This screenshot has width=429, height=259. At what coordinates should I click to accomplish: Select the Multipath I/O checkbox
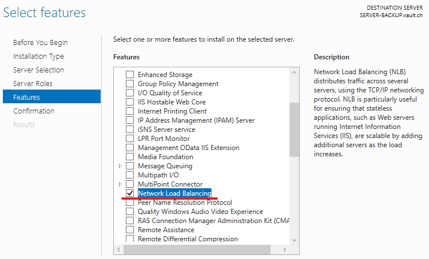click(x=130, y=175)
